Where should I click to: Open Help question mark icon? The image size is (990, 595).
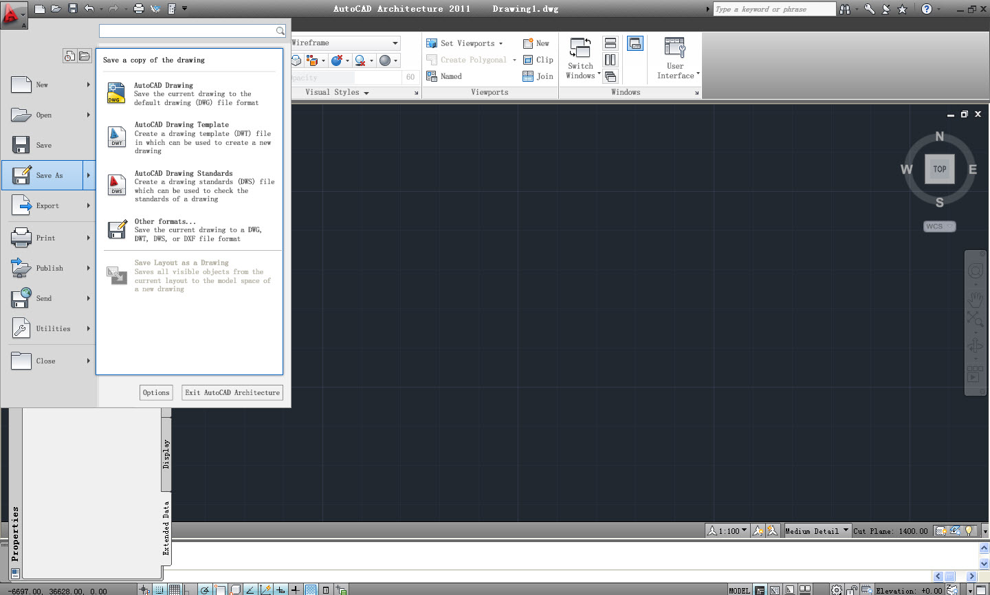click(927, 9)
